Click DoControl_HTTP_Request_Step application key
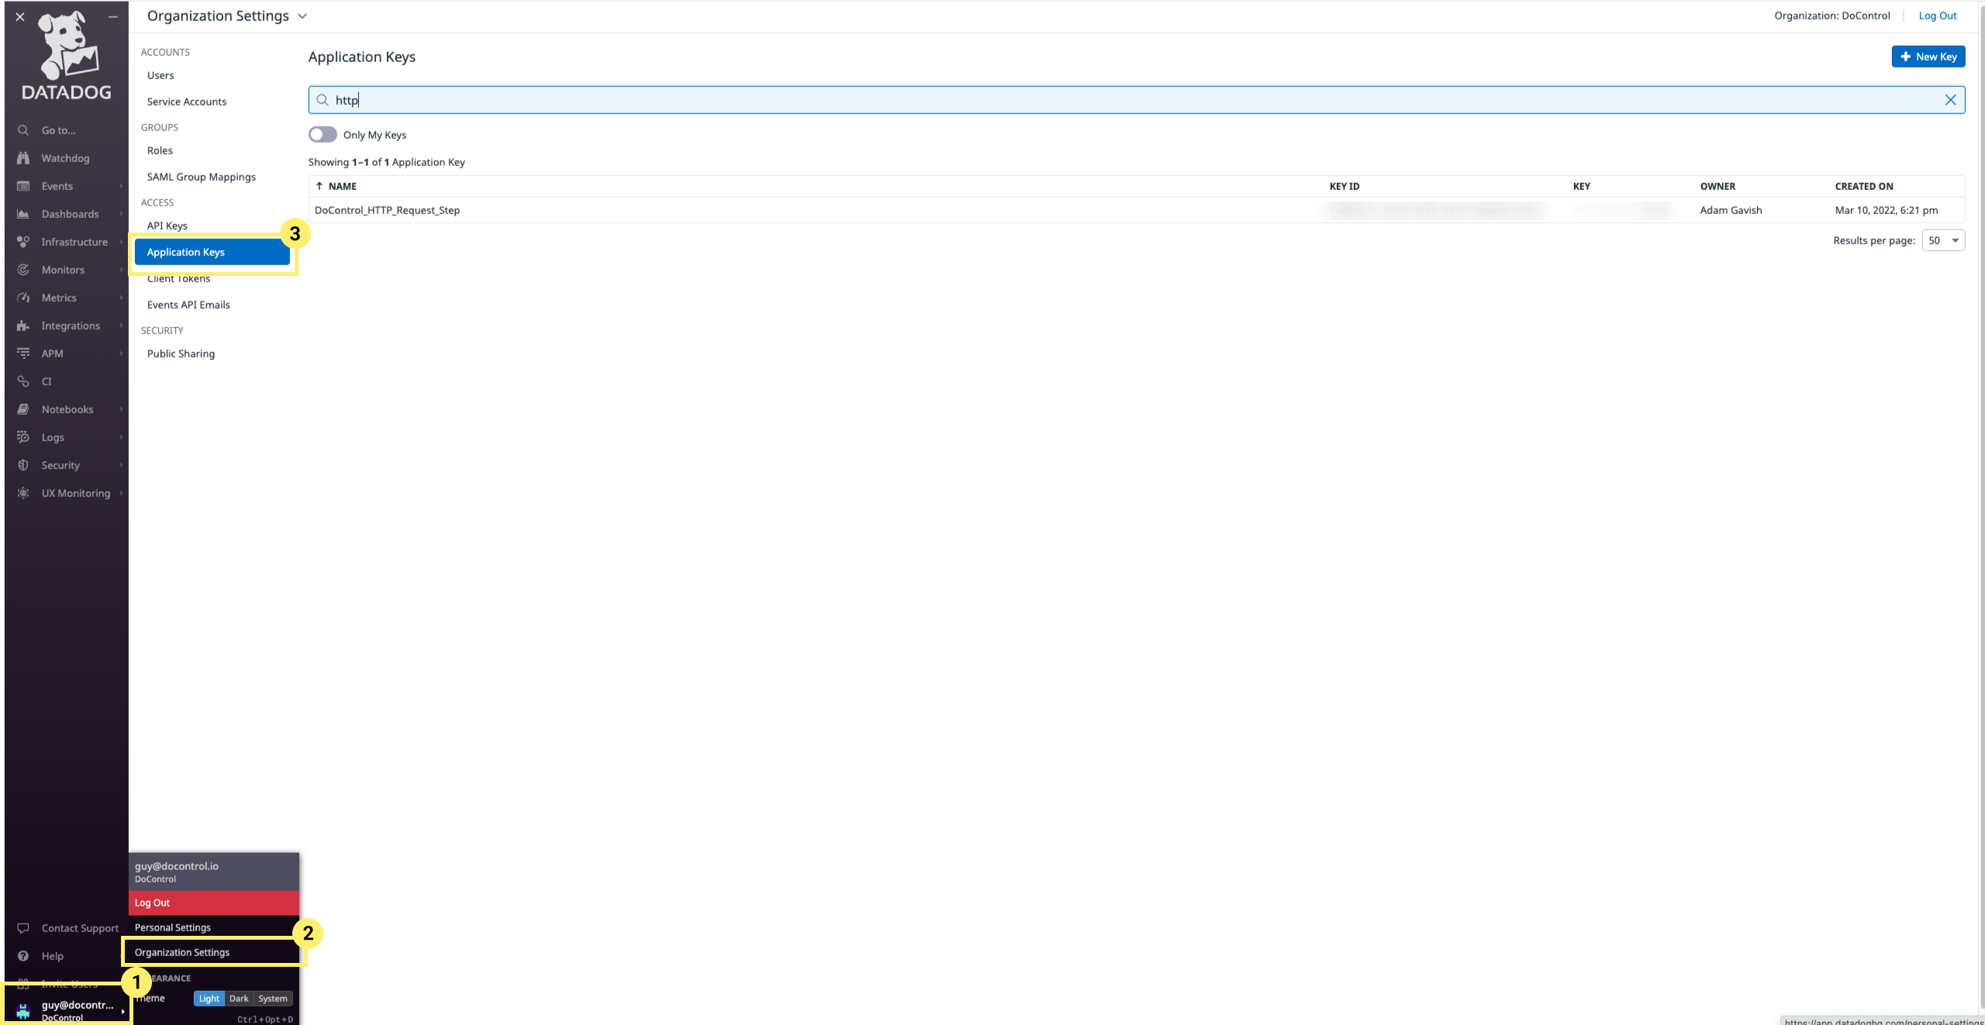 pyautogui.click(x=387, y=210)
